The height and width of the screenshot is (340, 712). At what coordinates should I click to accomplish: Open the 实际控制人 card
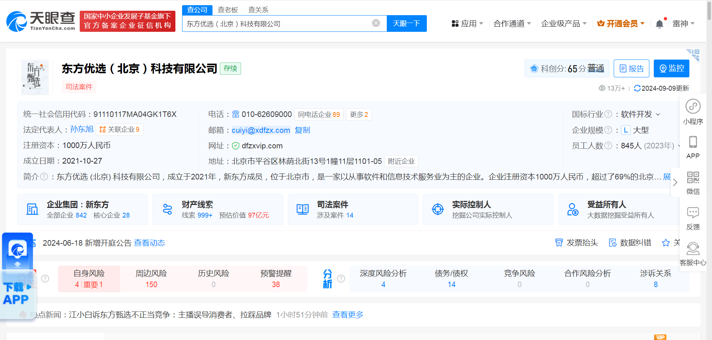[x=488, y=209]
